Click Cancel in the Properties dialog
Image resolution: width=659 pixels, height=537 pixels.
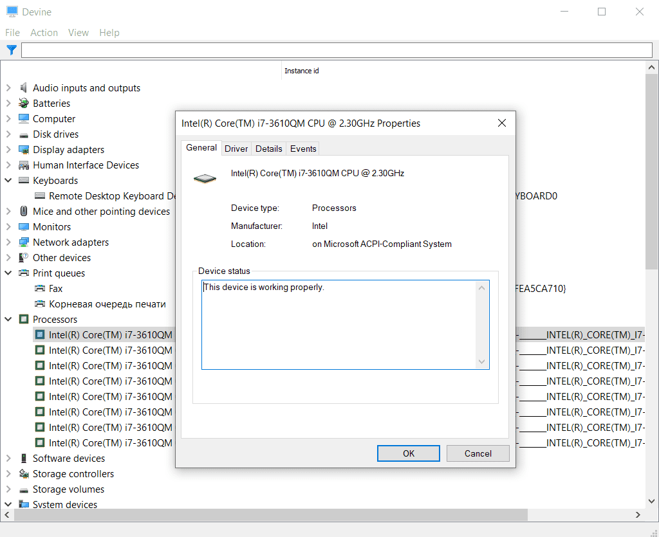[478, 453]
